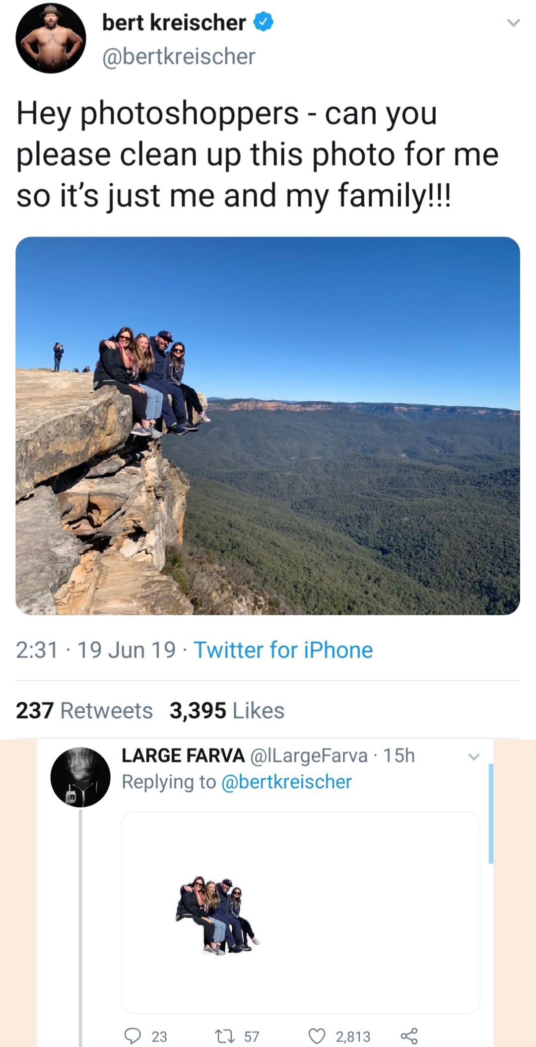Viewport: 536px width, 1047px height.
Task: Click the @bertkreischer handle under name
Action: click(x=179, y=56)
